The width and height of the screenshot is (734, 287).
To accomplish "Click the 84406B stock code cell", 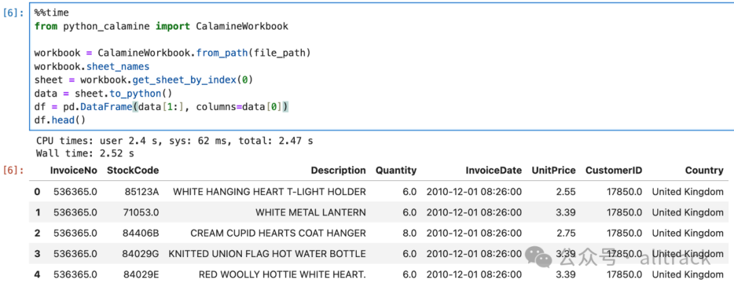I will 141,233.
